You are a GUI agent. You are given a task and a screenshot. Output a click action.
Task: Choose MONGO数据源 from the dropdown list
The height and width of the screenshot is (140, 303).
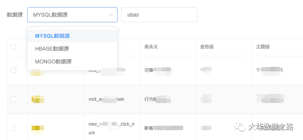[x=72, y=62]
